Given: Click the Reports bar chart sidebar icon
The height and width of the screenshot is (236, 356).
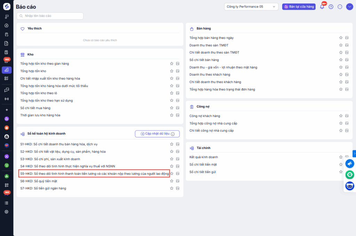Looking at the screenshot, I should point(6,70).
